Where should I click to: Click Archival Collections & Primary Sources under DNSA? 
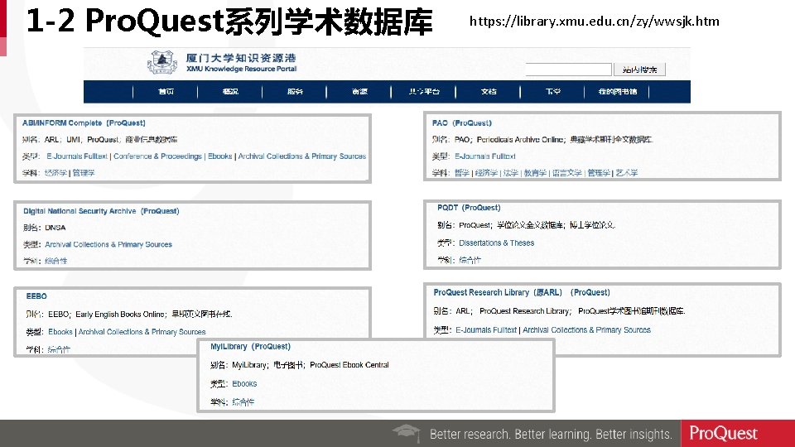108,245
